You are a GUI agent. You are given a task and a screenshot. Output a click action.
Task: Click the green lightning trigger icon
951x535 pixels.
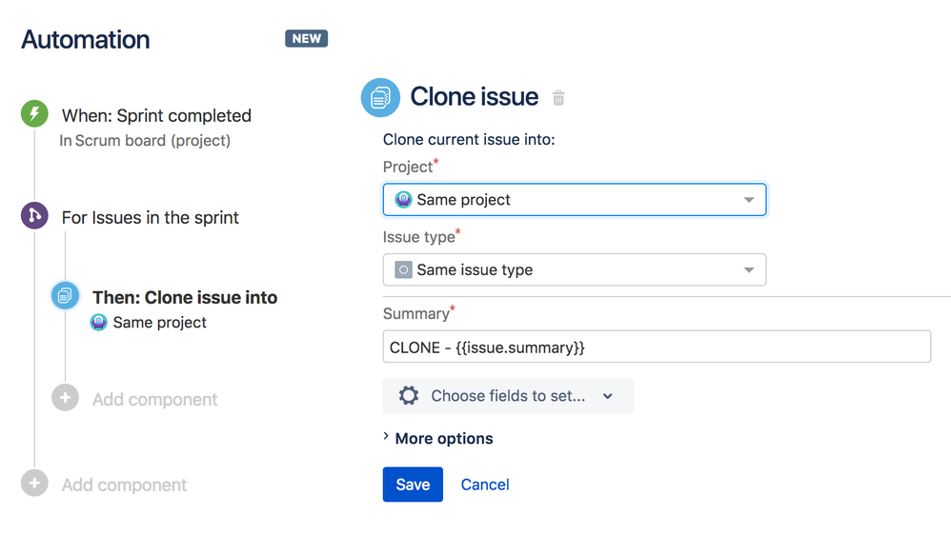click(x=34, y=115)
